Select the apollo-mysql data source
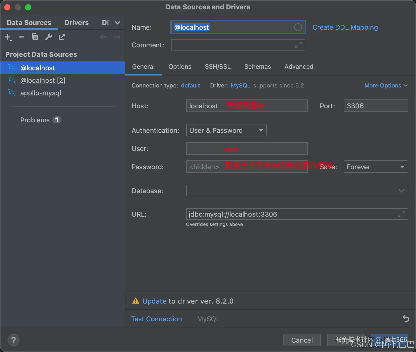Screen dimensions: 416x352 coord(62,93)
